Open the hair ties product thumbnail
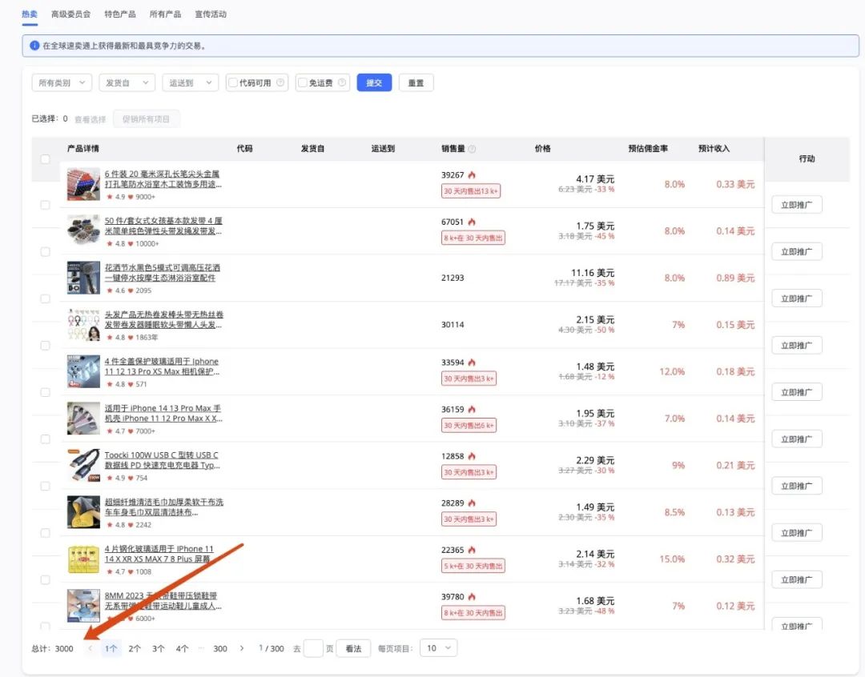 tap(83, 231)
